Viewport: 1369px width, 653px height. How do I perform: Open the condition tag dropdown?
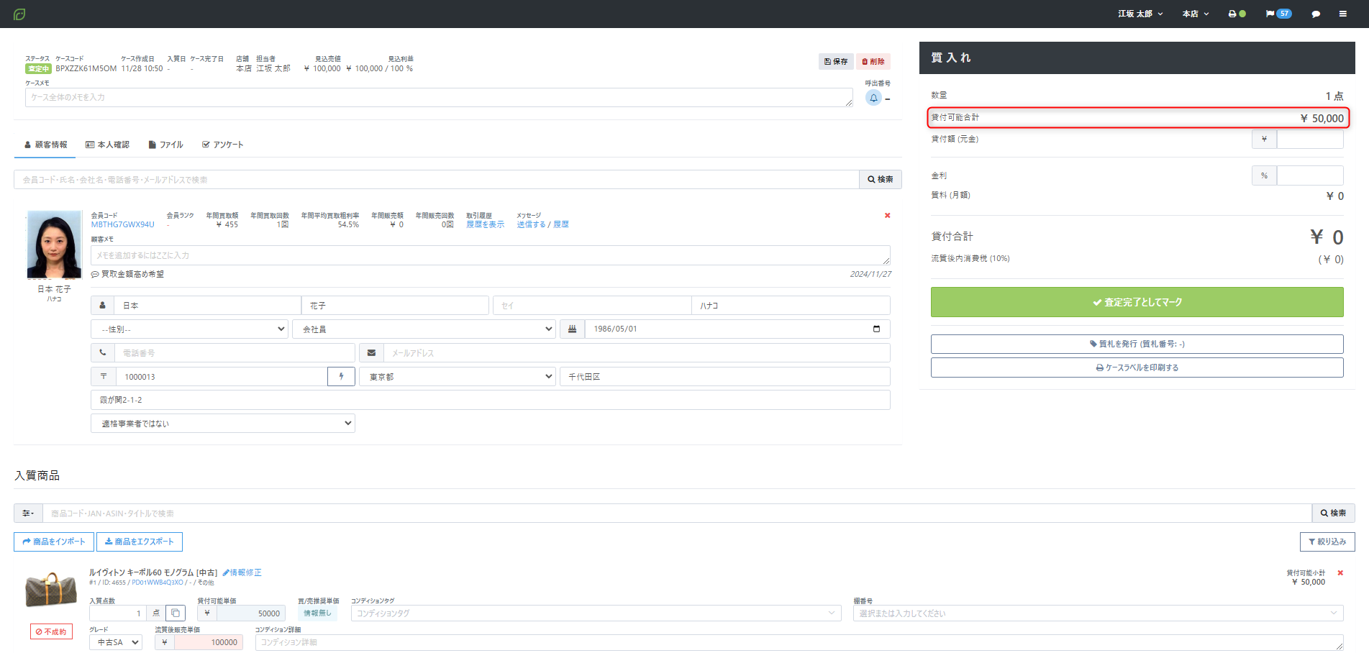pos(596,613)
